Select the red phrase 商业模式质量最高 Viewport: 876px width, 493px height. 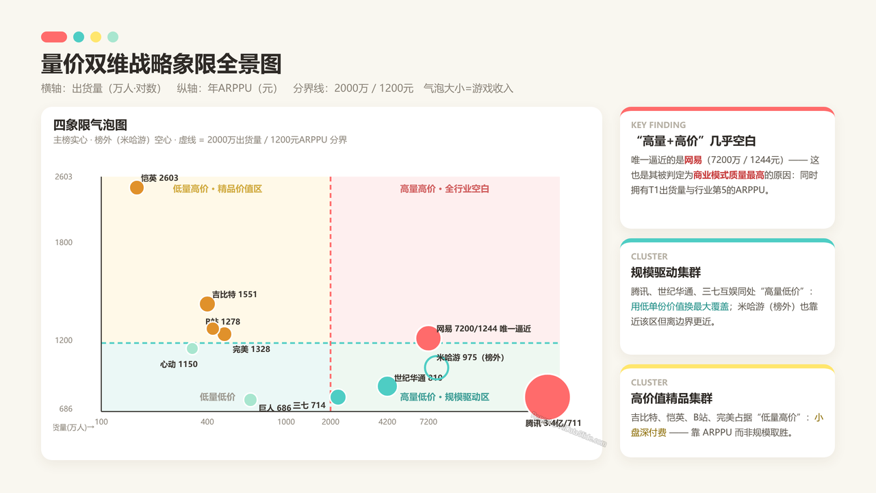(729, 175)
